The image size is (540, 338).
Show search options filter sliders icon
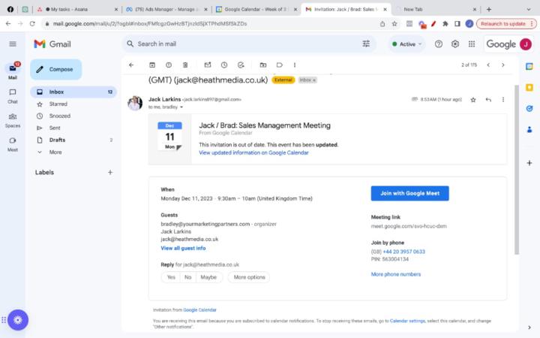click(x=366, y=44)
